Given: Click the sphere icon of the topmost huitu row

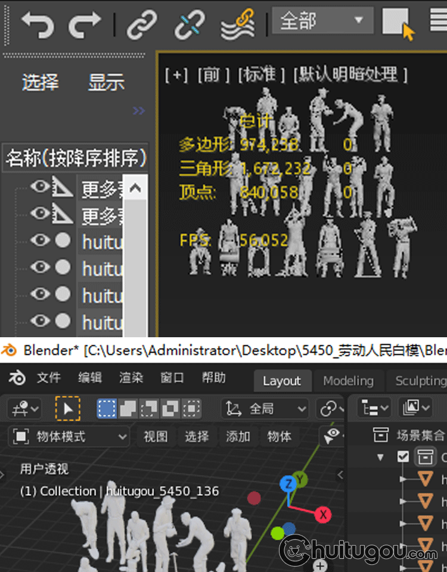Looking at the screenshot, I should 63,240.
